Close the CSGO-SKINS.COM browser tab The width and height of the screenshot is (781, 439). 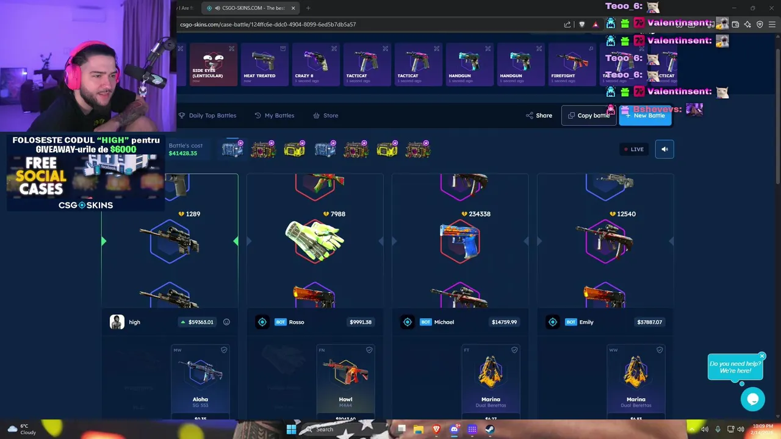293,8
